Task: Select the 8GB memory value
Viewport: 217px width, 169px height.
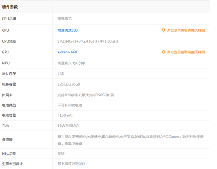Action: click(61, 73)
